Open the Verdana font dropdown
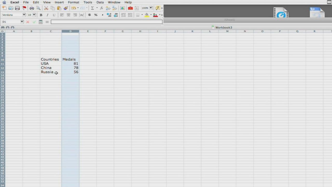This screenshot has height=187, width=332. [24, 15]
